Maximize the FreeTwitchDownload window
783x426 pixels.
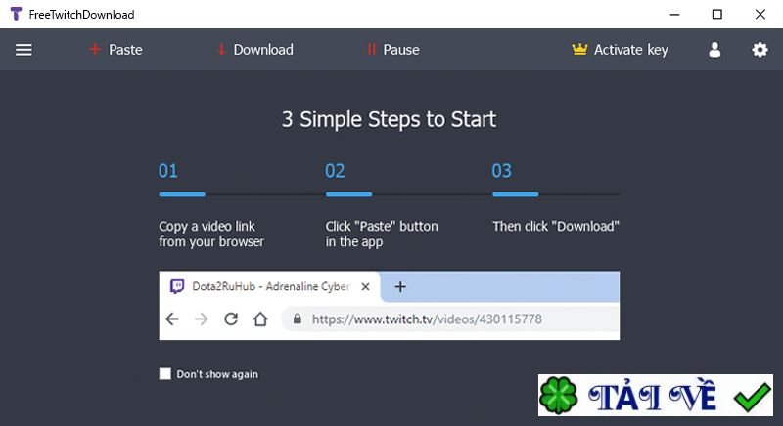717,14
